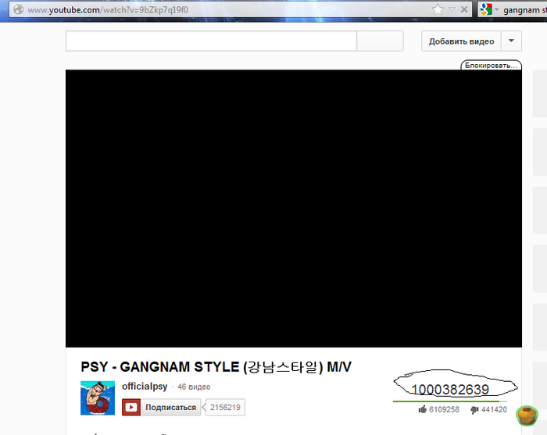Click subscriber count 2156219
This screenshot has width=547, height=435.
225,407
